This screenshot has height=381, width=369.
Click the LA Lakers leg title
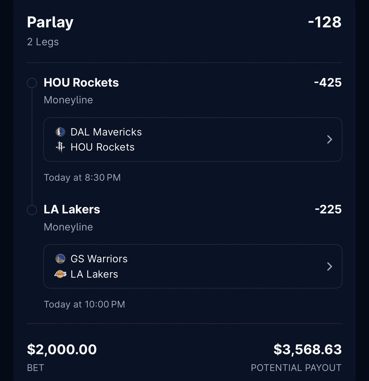pyautogui.click(x=72, y=209)
